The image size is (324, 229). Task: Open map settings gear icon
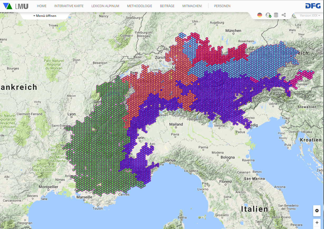point(317,211)
